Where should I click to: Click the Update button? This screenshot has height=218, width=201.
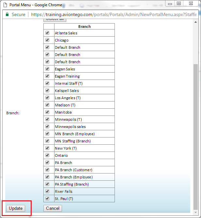[16, 208]
